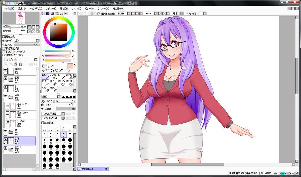The image size is (301, 177).
Task: Click the zoom magnifier tool
Action: coord(48,70)
